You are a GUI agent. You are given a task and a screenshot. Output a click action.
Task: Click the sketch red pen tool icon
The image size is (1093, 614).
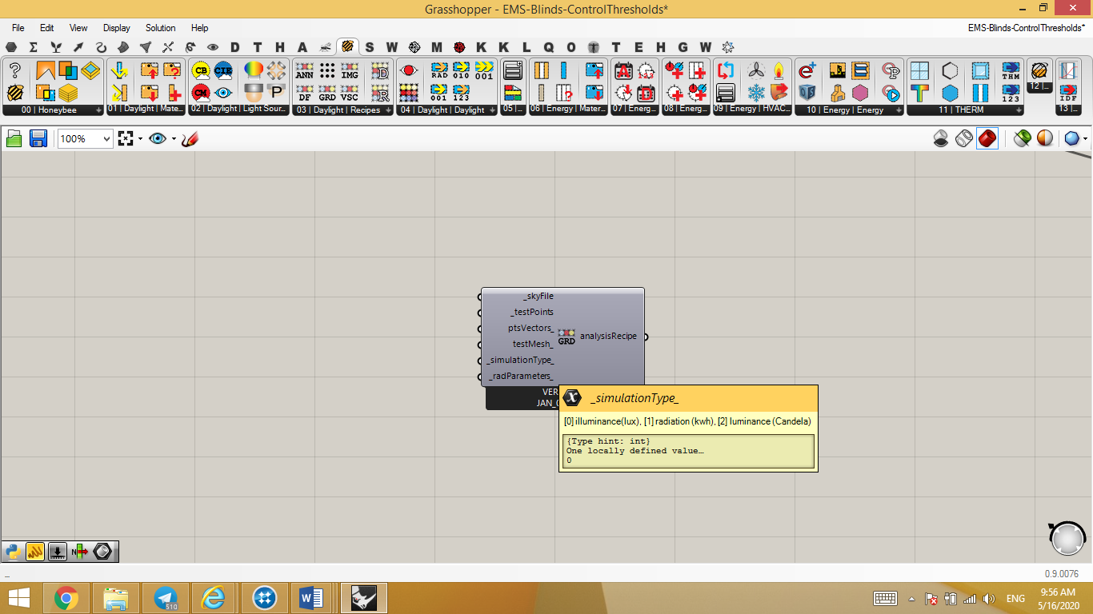tap(190, 138)
